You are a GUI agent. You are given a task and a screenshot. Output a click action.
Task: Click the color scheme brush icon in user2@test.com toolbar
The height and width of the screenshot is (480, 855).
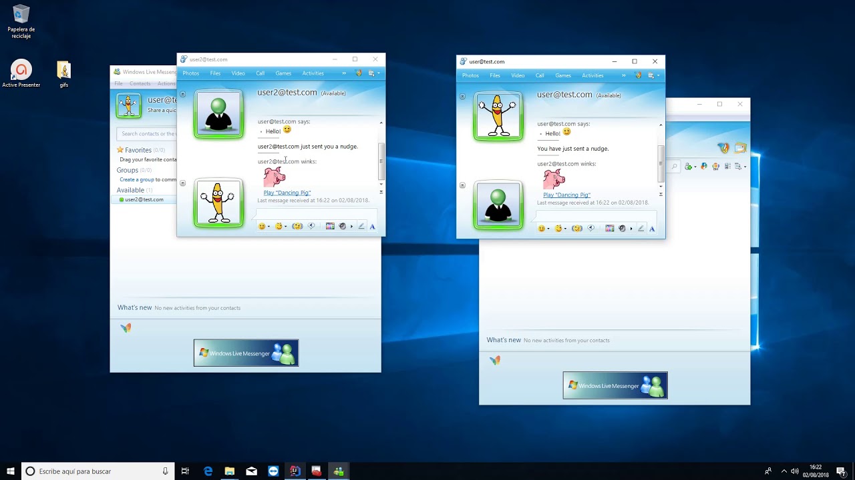click(359, 73)
